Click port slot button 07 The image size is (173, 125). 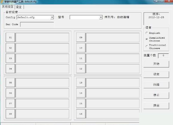pos(10,103)
